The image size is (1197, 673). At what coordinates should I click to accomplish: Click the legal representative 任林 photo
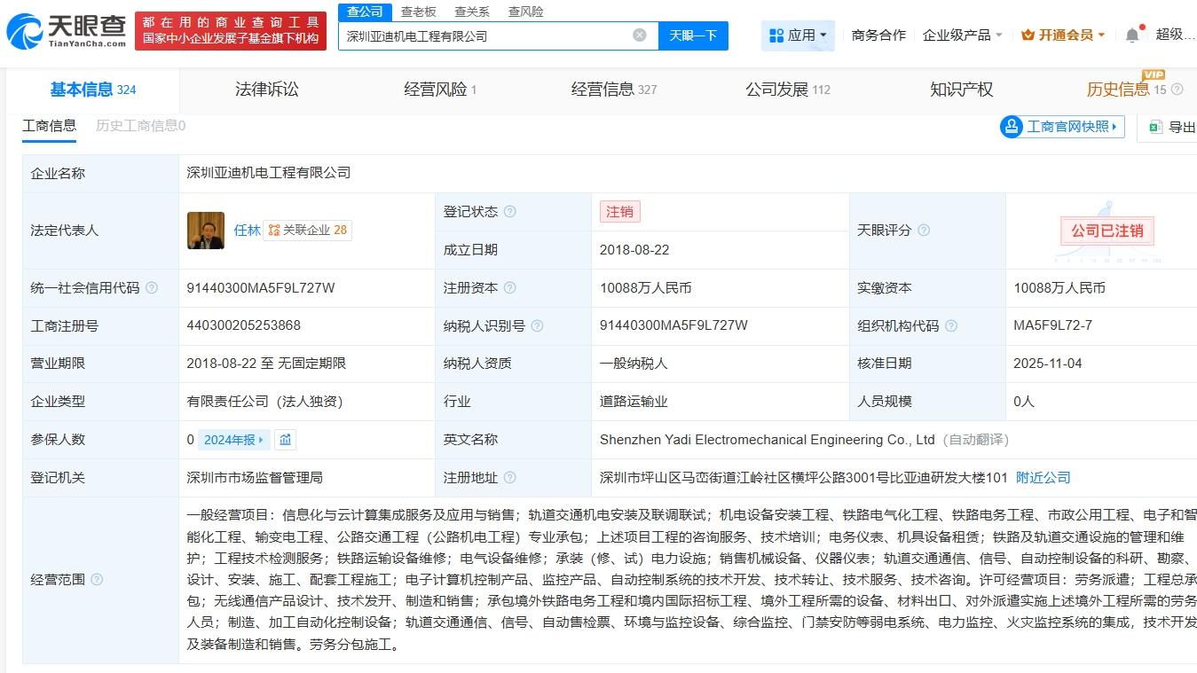[x=206, y=231]
